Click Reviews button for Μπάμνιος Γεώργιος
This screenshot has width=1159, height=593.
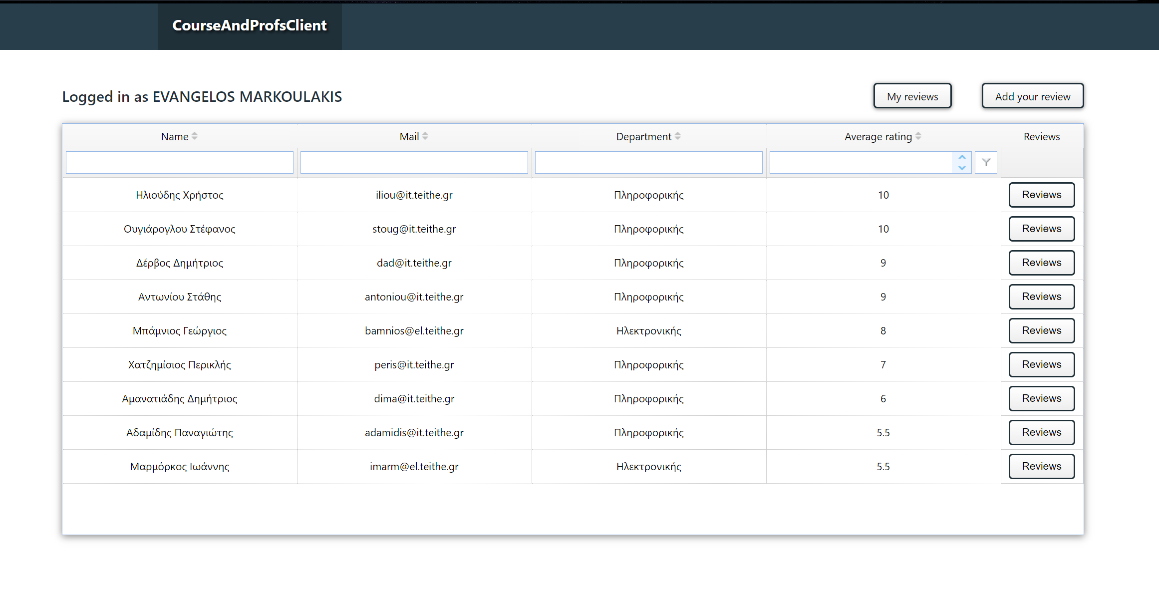[x=1042, y=330]
